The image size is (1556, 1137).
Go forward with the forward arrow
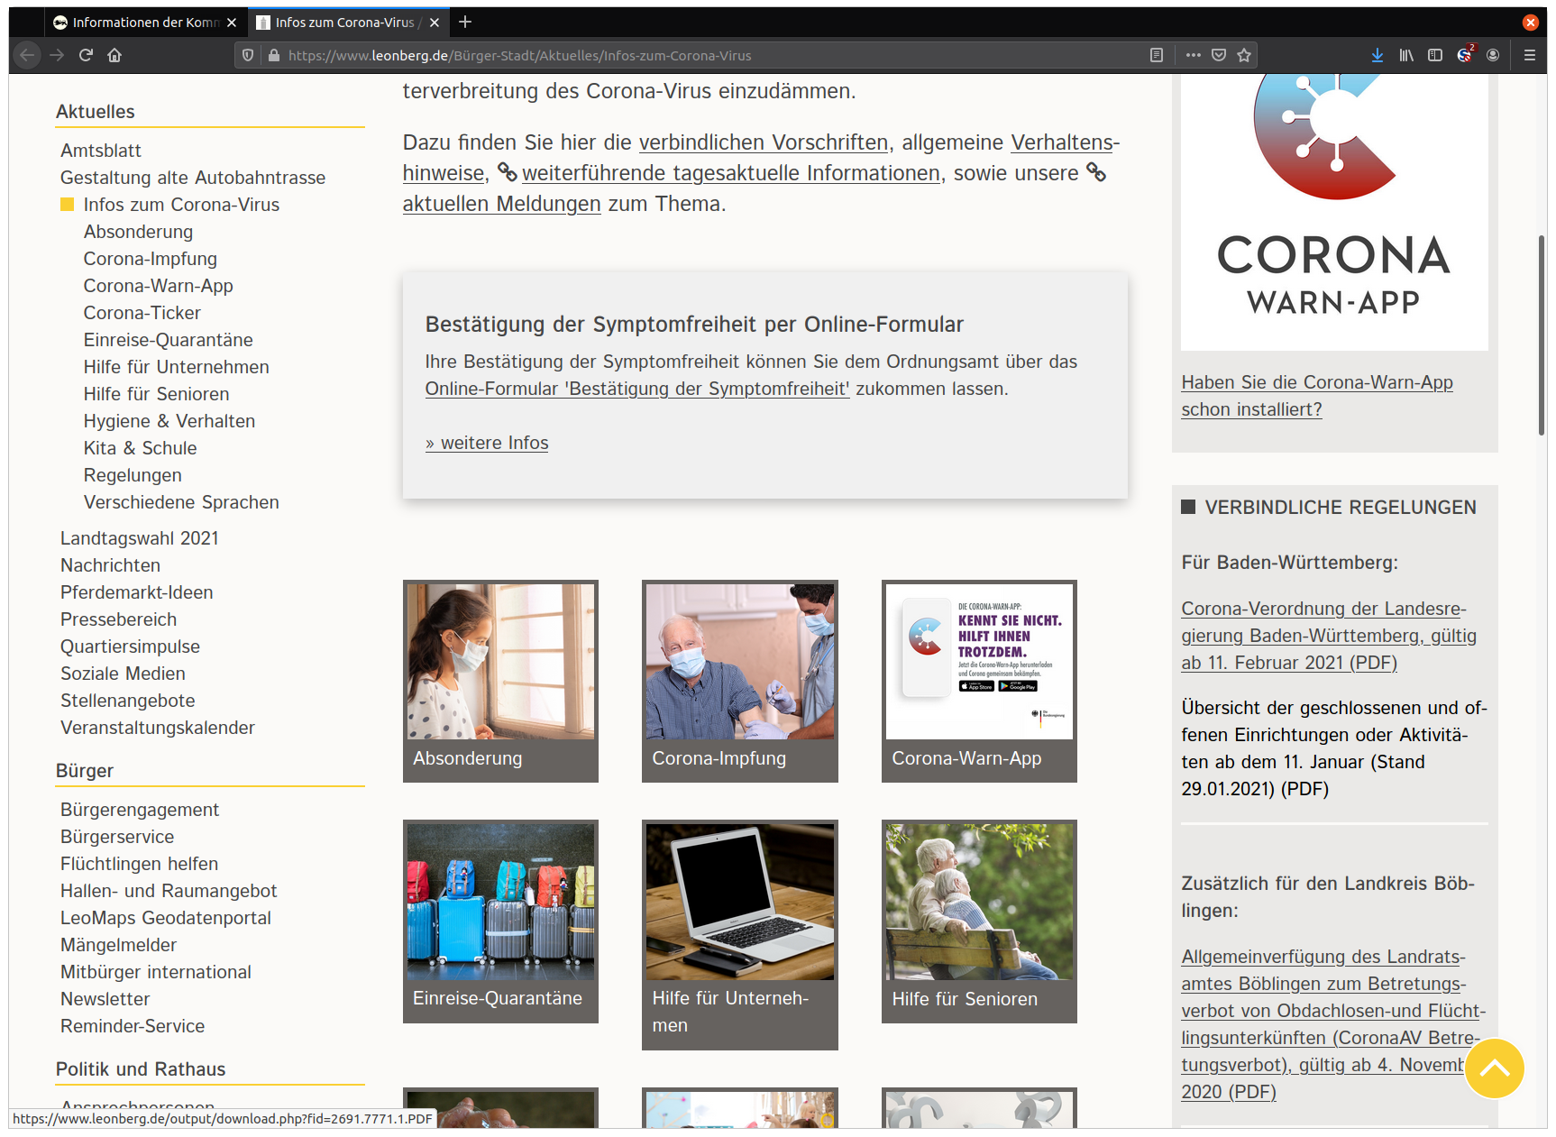pyautogui.click(x=57, y=55)
